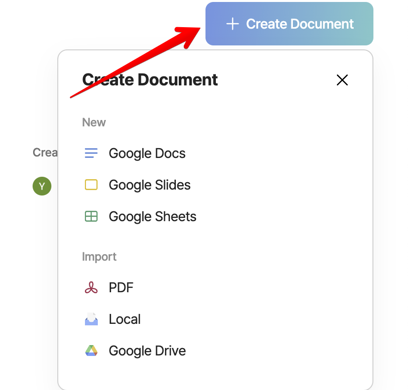Pick the Google Drive import label
408x390 pixels.
tap(147, 351)
